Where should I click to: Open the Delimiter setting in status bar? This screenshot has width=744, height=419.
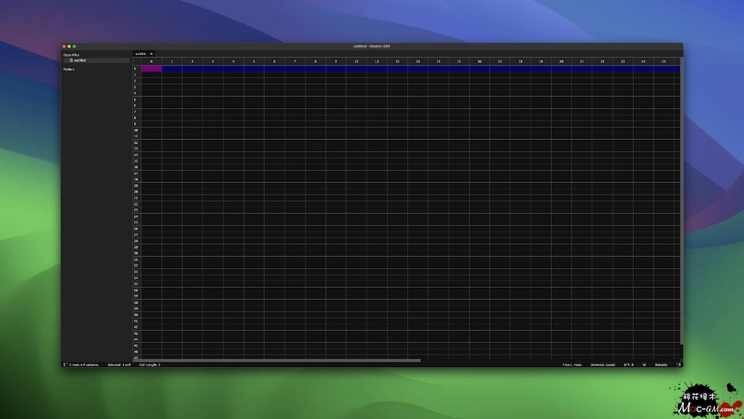(x=603, y=365)
